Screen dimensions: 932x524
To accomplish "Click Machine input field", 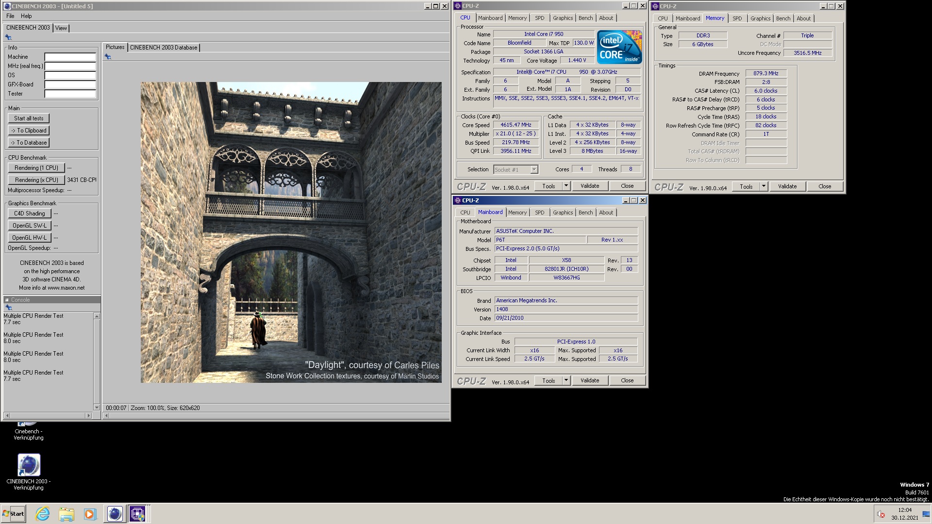I will [70, 57].
